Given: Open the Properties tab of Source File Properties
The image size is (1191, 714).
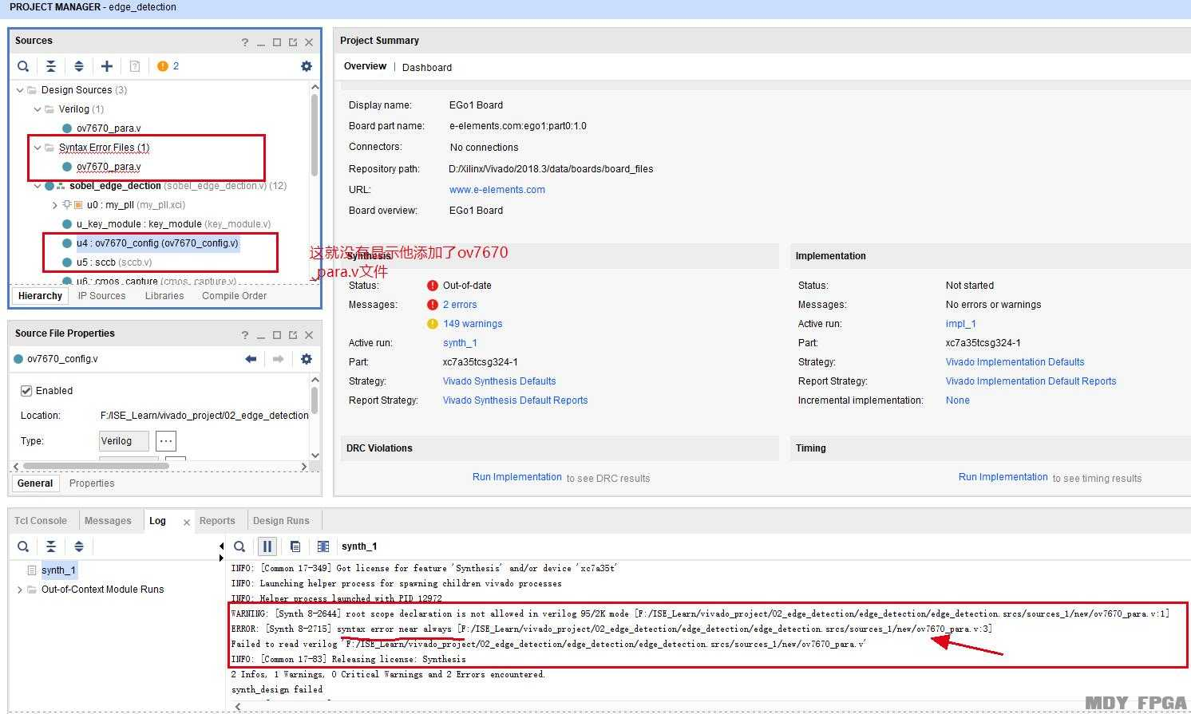Looking at the screenshot, I should click(92, 483).
